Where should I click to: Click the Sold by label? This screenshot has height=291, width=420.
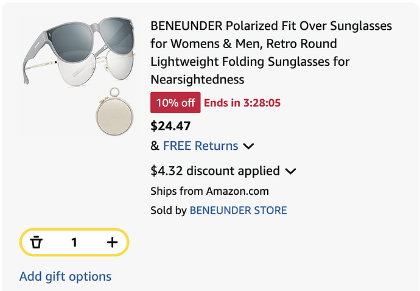pos(169,211)
